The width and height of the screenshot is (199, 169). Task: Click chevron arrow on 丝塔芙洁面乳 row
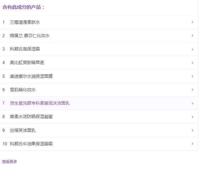click(x=193, y=130)
